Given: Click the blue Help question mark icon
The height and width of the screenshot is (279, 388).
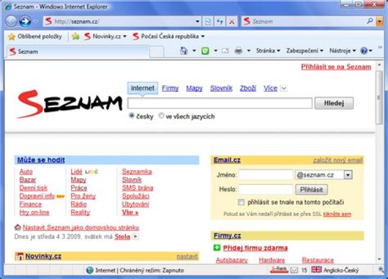Looking at the screenshot, I should [x=364, y=51].
